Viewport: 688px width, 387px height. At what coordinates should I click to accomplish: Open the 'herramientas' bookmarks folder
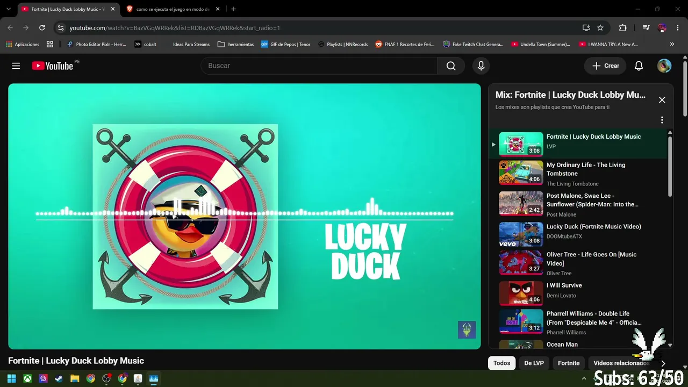click(235, 44)
